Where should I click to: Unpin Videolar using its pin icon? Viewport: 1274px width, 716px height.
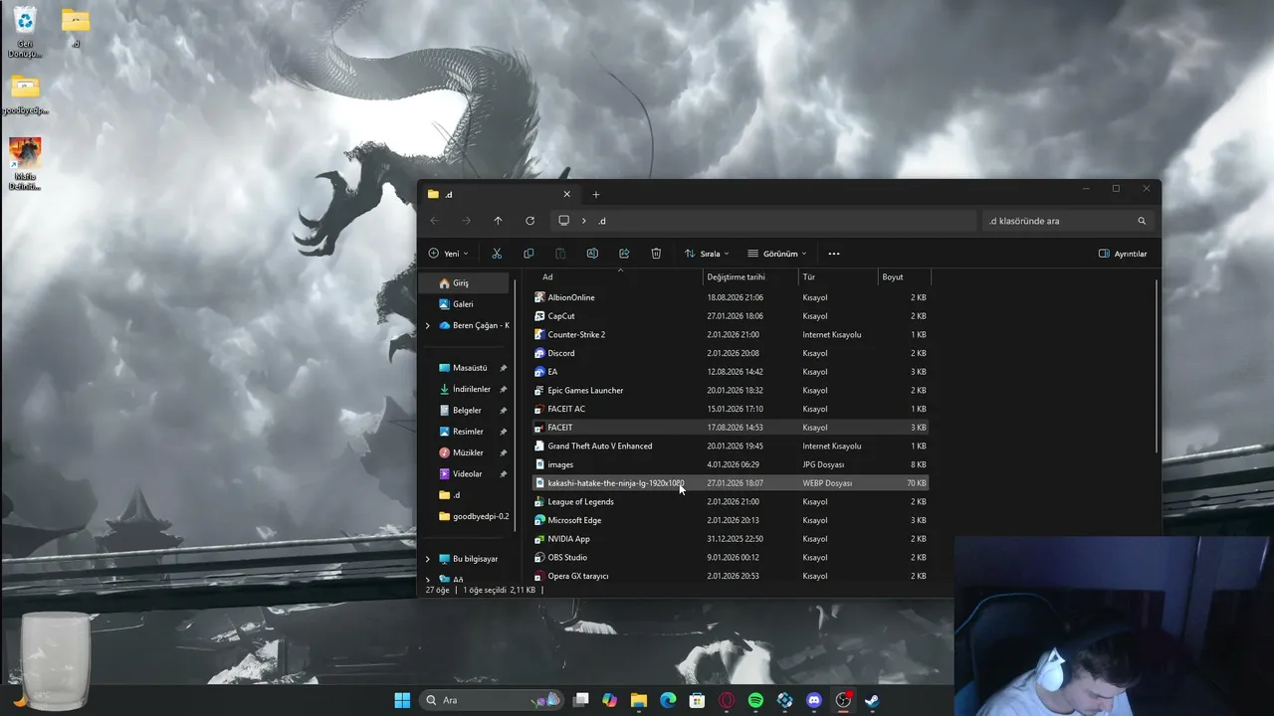point(503,474)
